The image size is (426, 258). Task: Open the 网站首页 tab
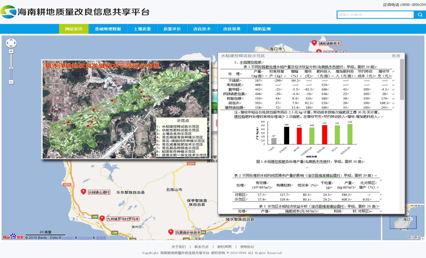[74, 29]
